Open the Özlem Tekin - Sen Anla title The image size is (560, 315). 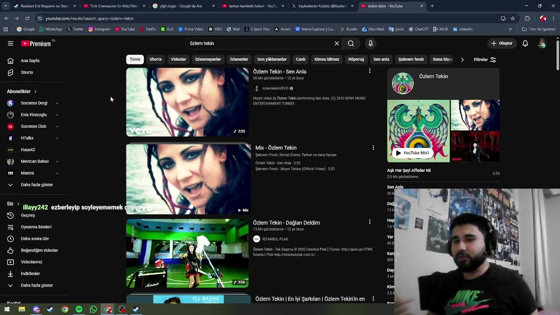[x=280, y=72]
